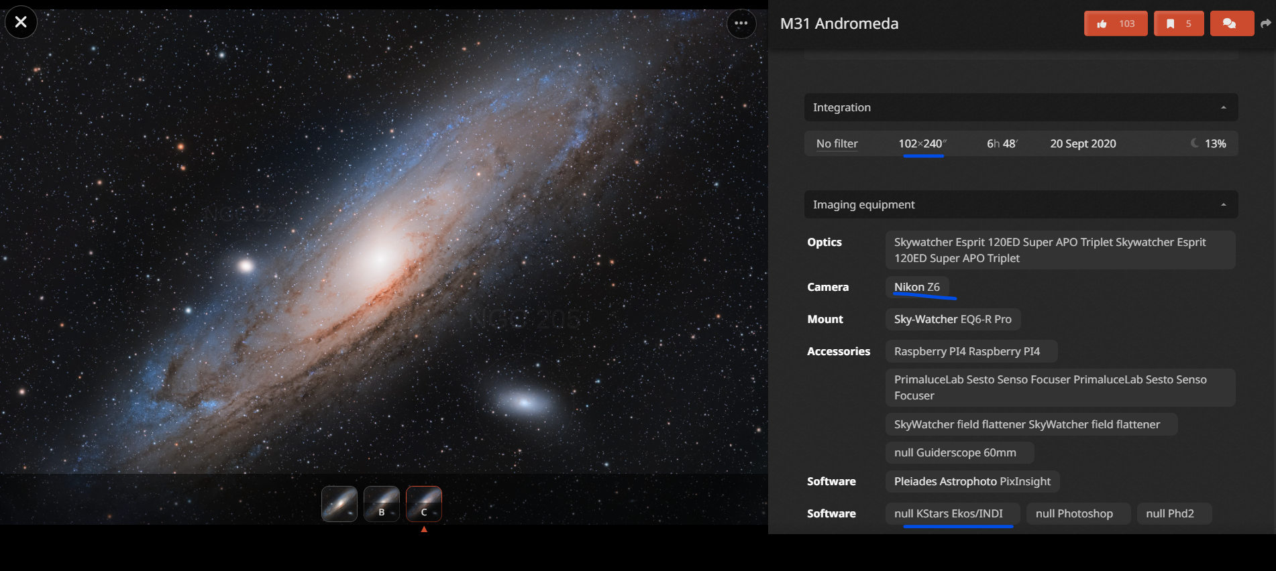Open the Guiderscope 60mm accessory entry
This screenshot has height=571, width=1276.
[959, 452]
